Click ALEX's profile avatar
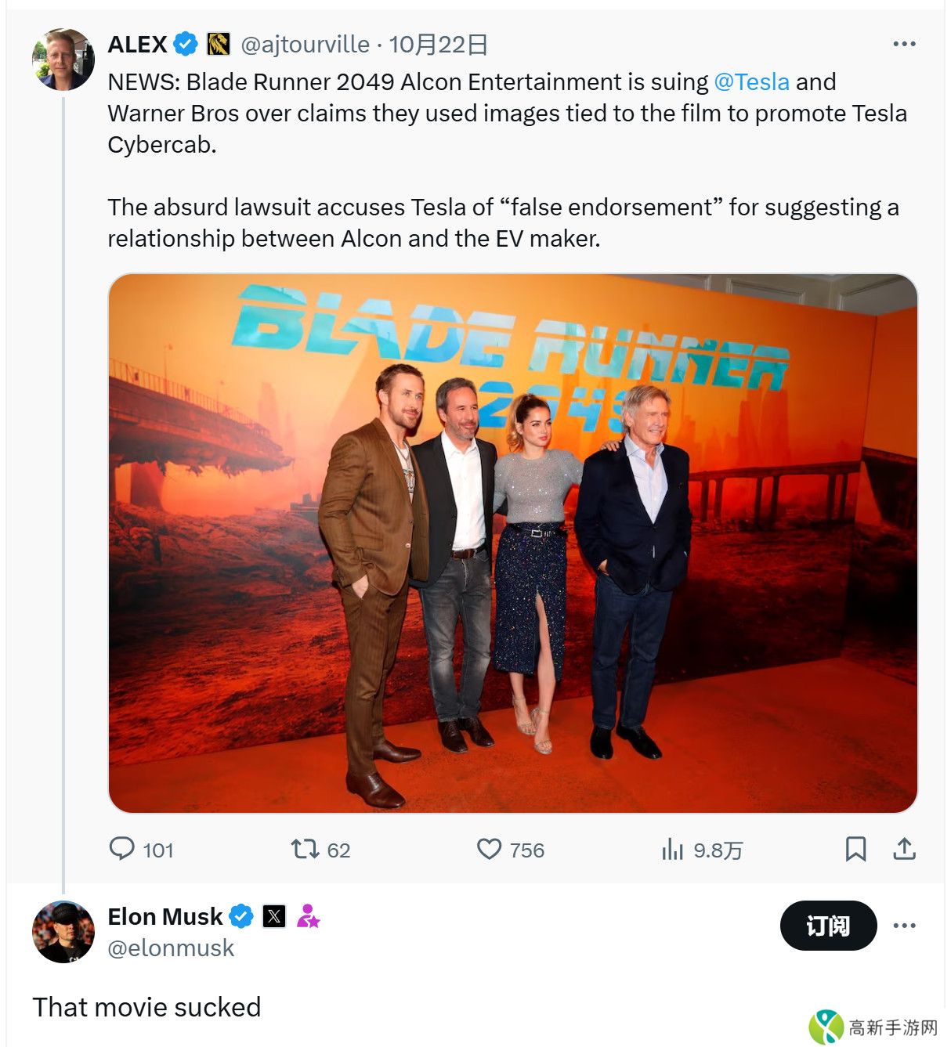 click(x=63, y=60)
